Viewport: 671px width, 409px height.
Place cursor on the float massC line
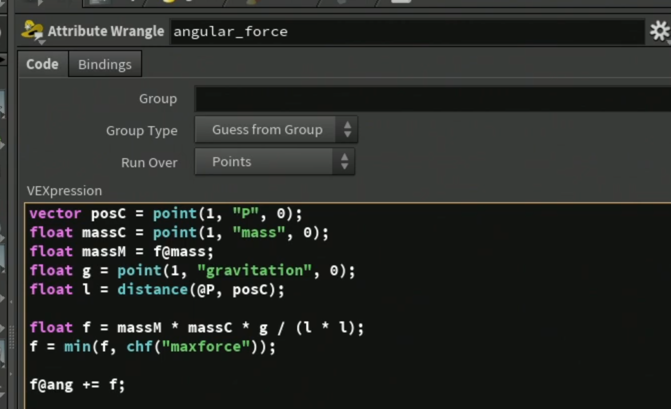click(179, 233)
